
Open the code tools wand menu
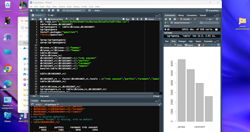pos(72,19)
